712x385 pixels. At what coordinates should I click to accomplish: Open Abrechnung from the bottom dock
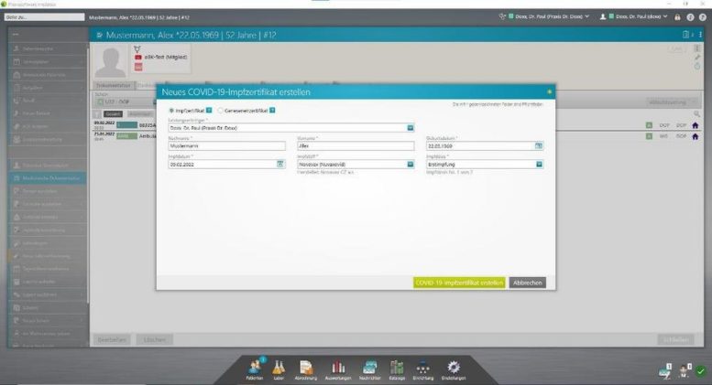(306, 364)
